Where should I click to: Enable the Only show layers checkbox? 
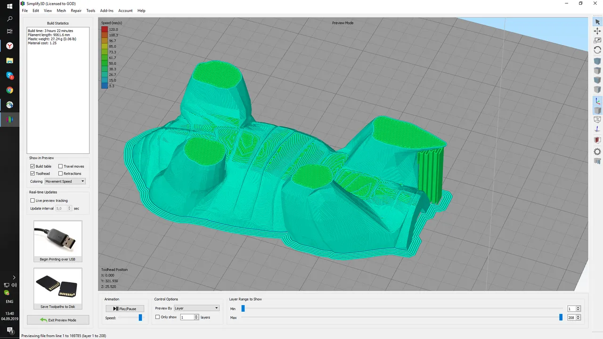158,317
